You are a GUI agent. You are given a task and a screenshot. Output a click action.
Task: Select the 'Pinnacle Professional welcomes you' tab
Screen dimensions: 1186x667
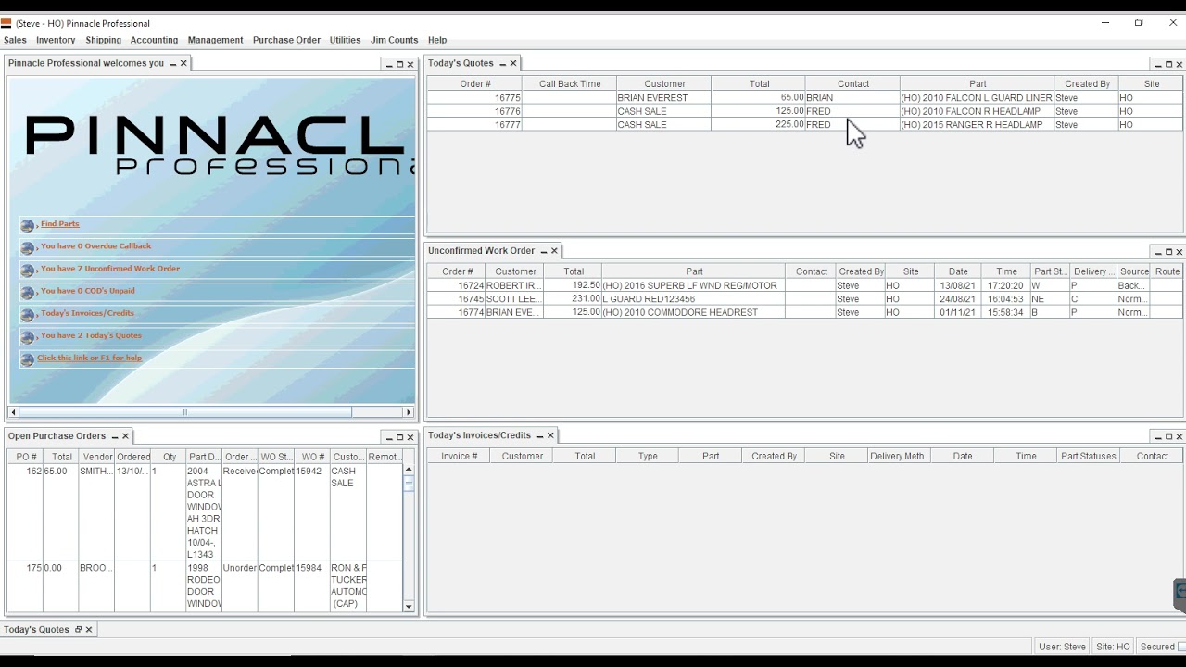[x=86, y=63]
